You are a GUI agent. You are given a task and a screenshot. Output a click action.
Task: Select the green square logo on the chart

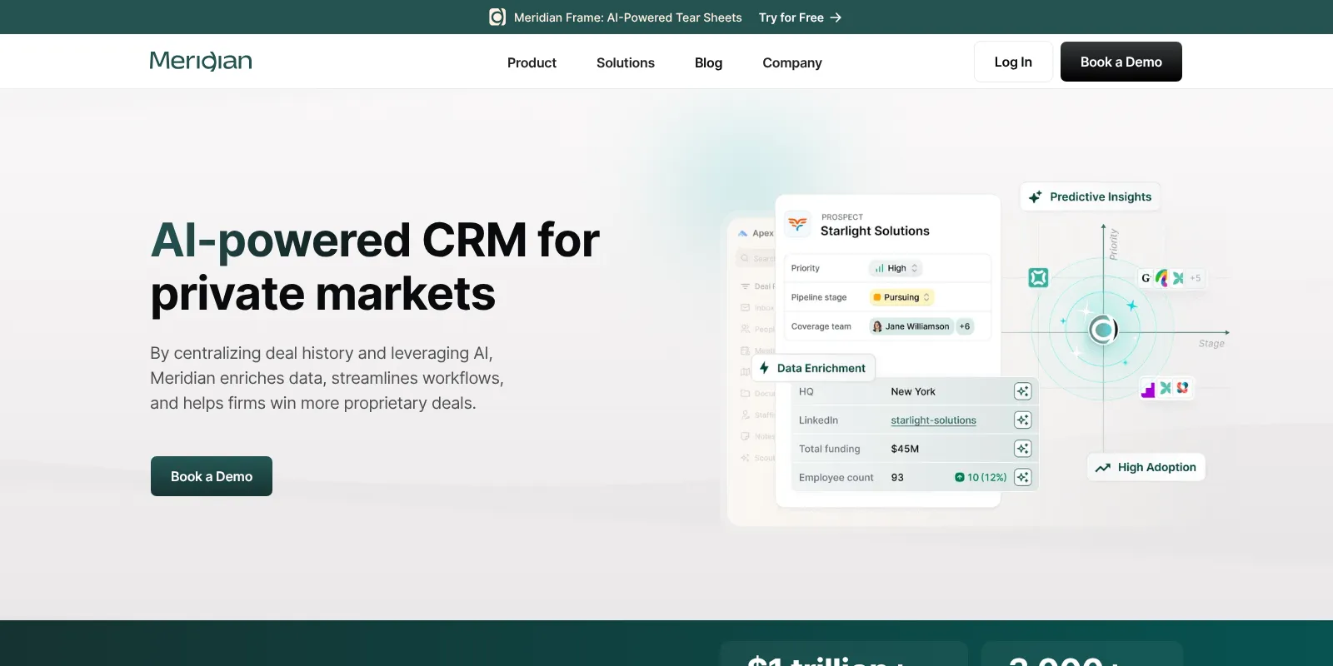pos(1038,278)
